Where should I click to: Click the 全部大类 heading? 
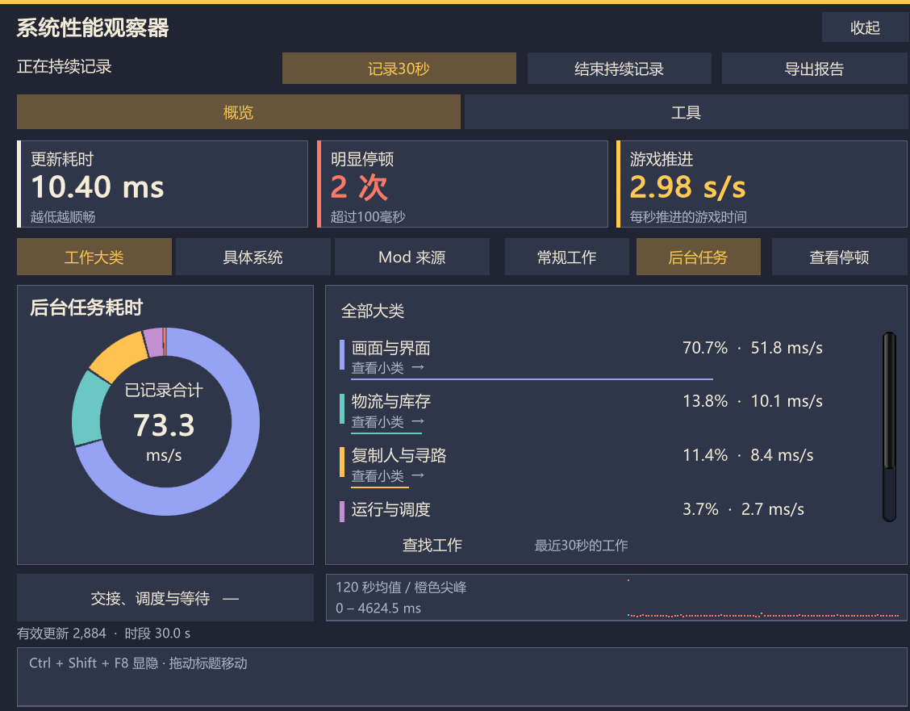tap(373, 311)
